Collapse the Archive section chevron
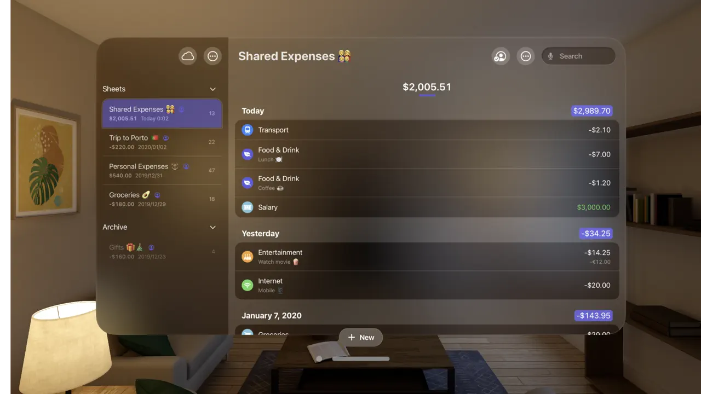Image resolution: width=701 pixels, height=394 pixels. (213, 227)
